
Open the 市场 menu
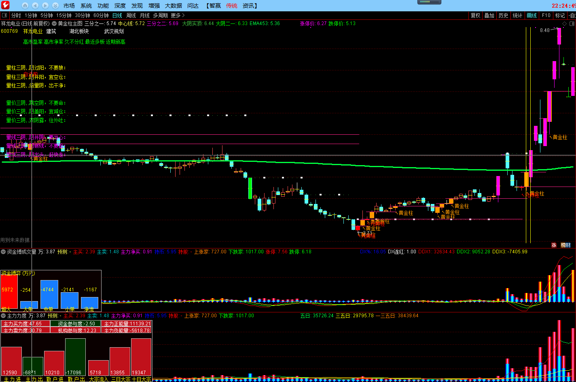click(x=69, y=6)
